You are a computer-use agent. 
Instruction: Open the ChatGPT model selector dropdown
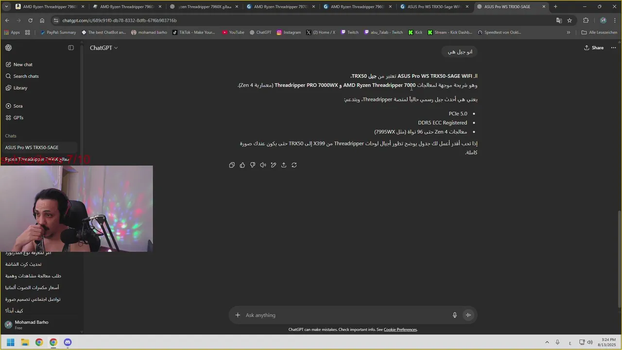tap(104, 48)
